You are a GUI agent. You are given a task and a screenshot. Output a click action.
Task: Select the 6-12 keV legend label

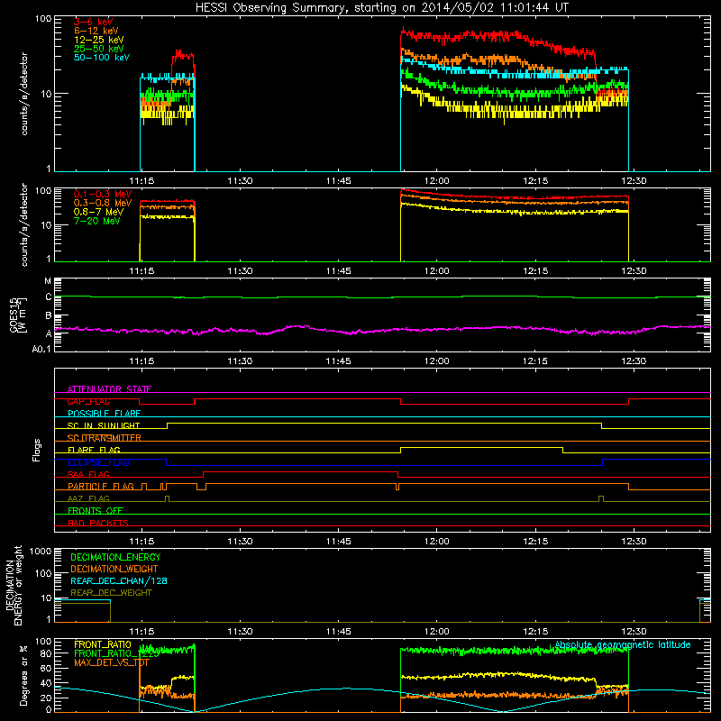click(96, 31)
